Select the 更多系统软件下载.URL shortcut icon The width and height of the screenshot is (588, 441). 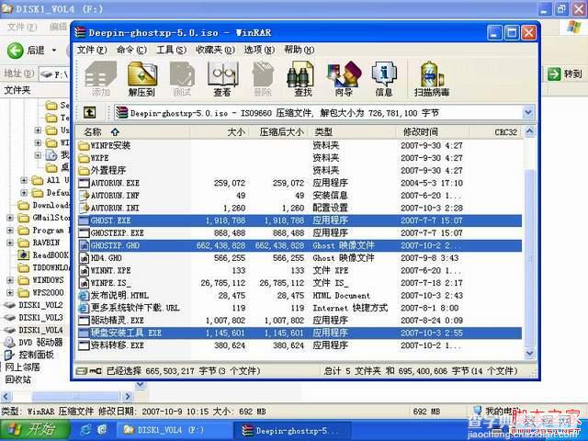pos(84,308)
